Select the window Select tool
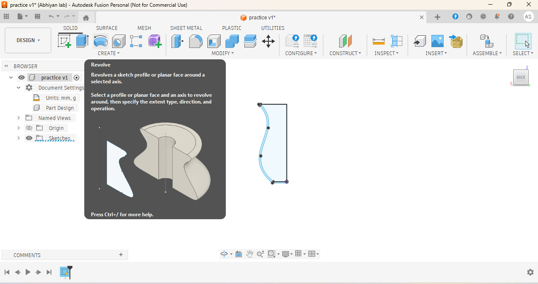 pos(523,41)
